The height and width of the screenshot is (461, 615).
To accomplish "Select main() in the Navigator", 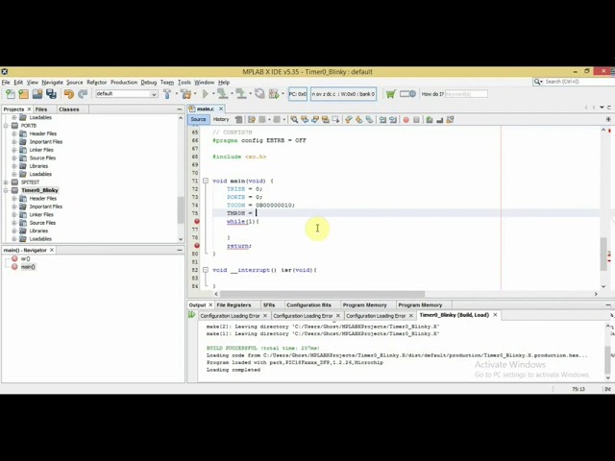I will pyautogui.click(x=28, y=267).
